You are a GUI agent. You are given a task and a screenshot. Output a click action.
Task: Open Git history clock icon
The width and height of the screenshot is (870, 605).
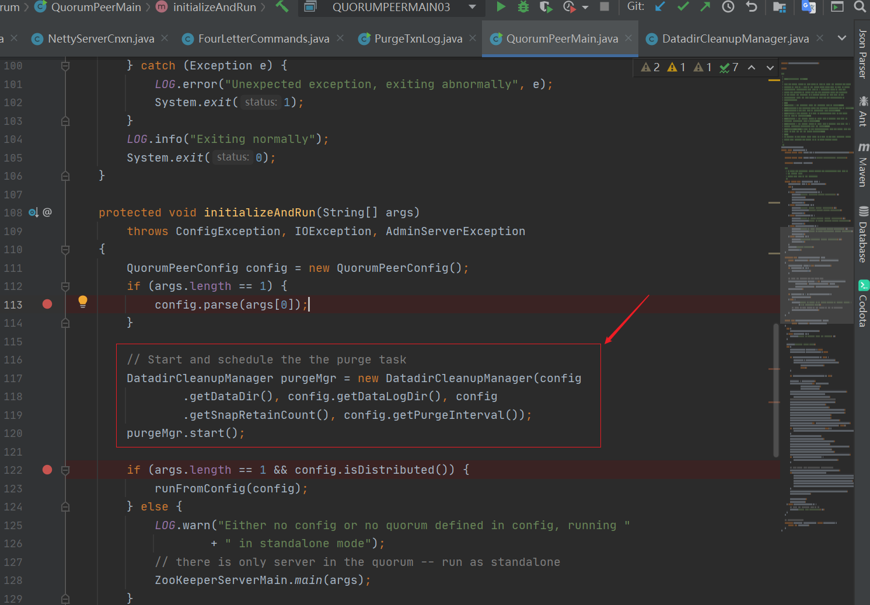(728, 6)
